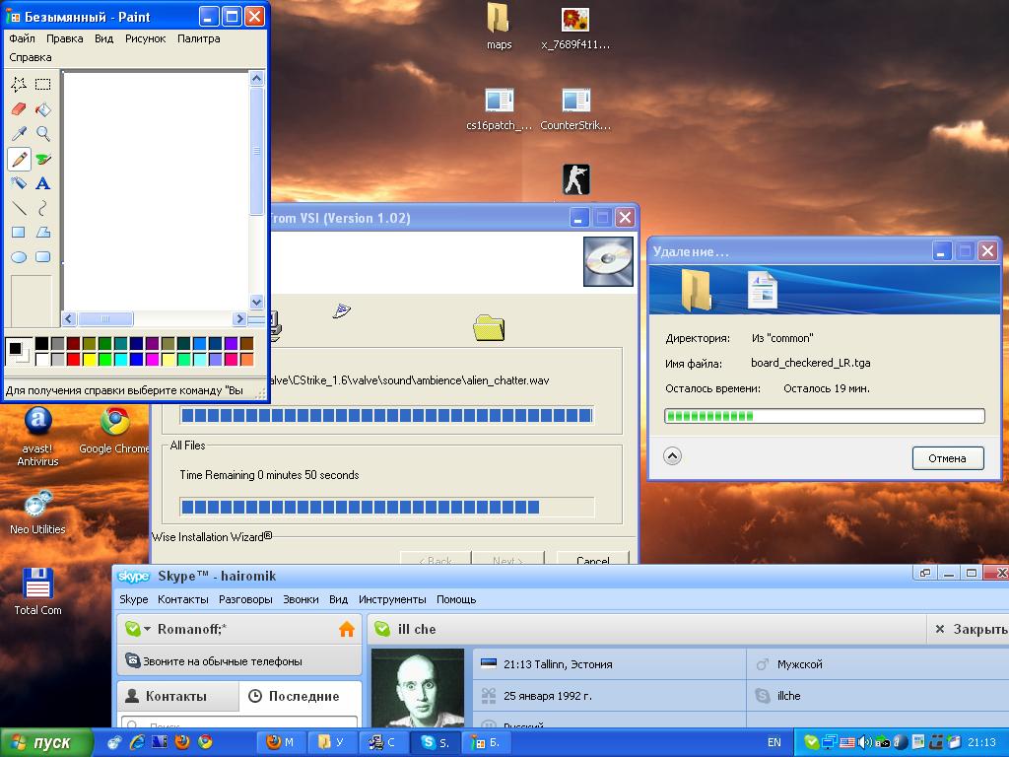Click the file name board_checkered_LR.tga

coord(810,363)
